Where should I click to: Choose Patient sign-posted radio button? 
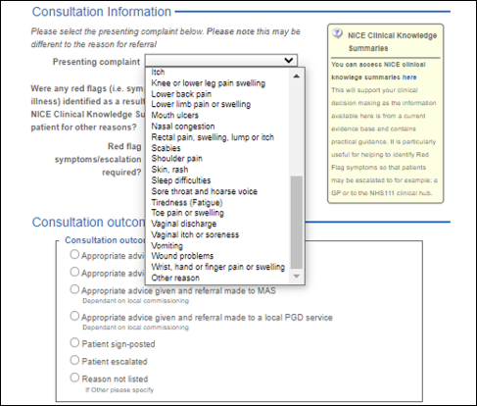tap(74, 342)
